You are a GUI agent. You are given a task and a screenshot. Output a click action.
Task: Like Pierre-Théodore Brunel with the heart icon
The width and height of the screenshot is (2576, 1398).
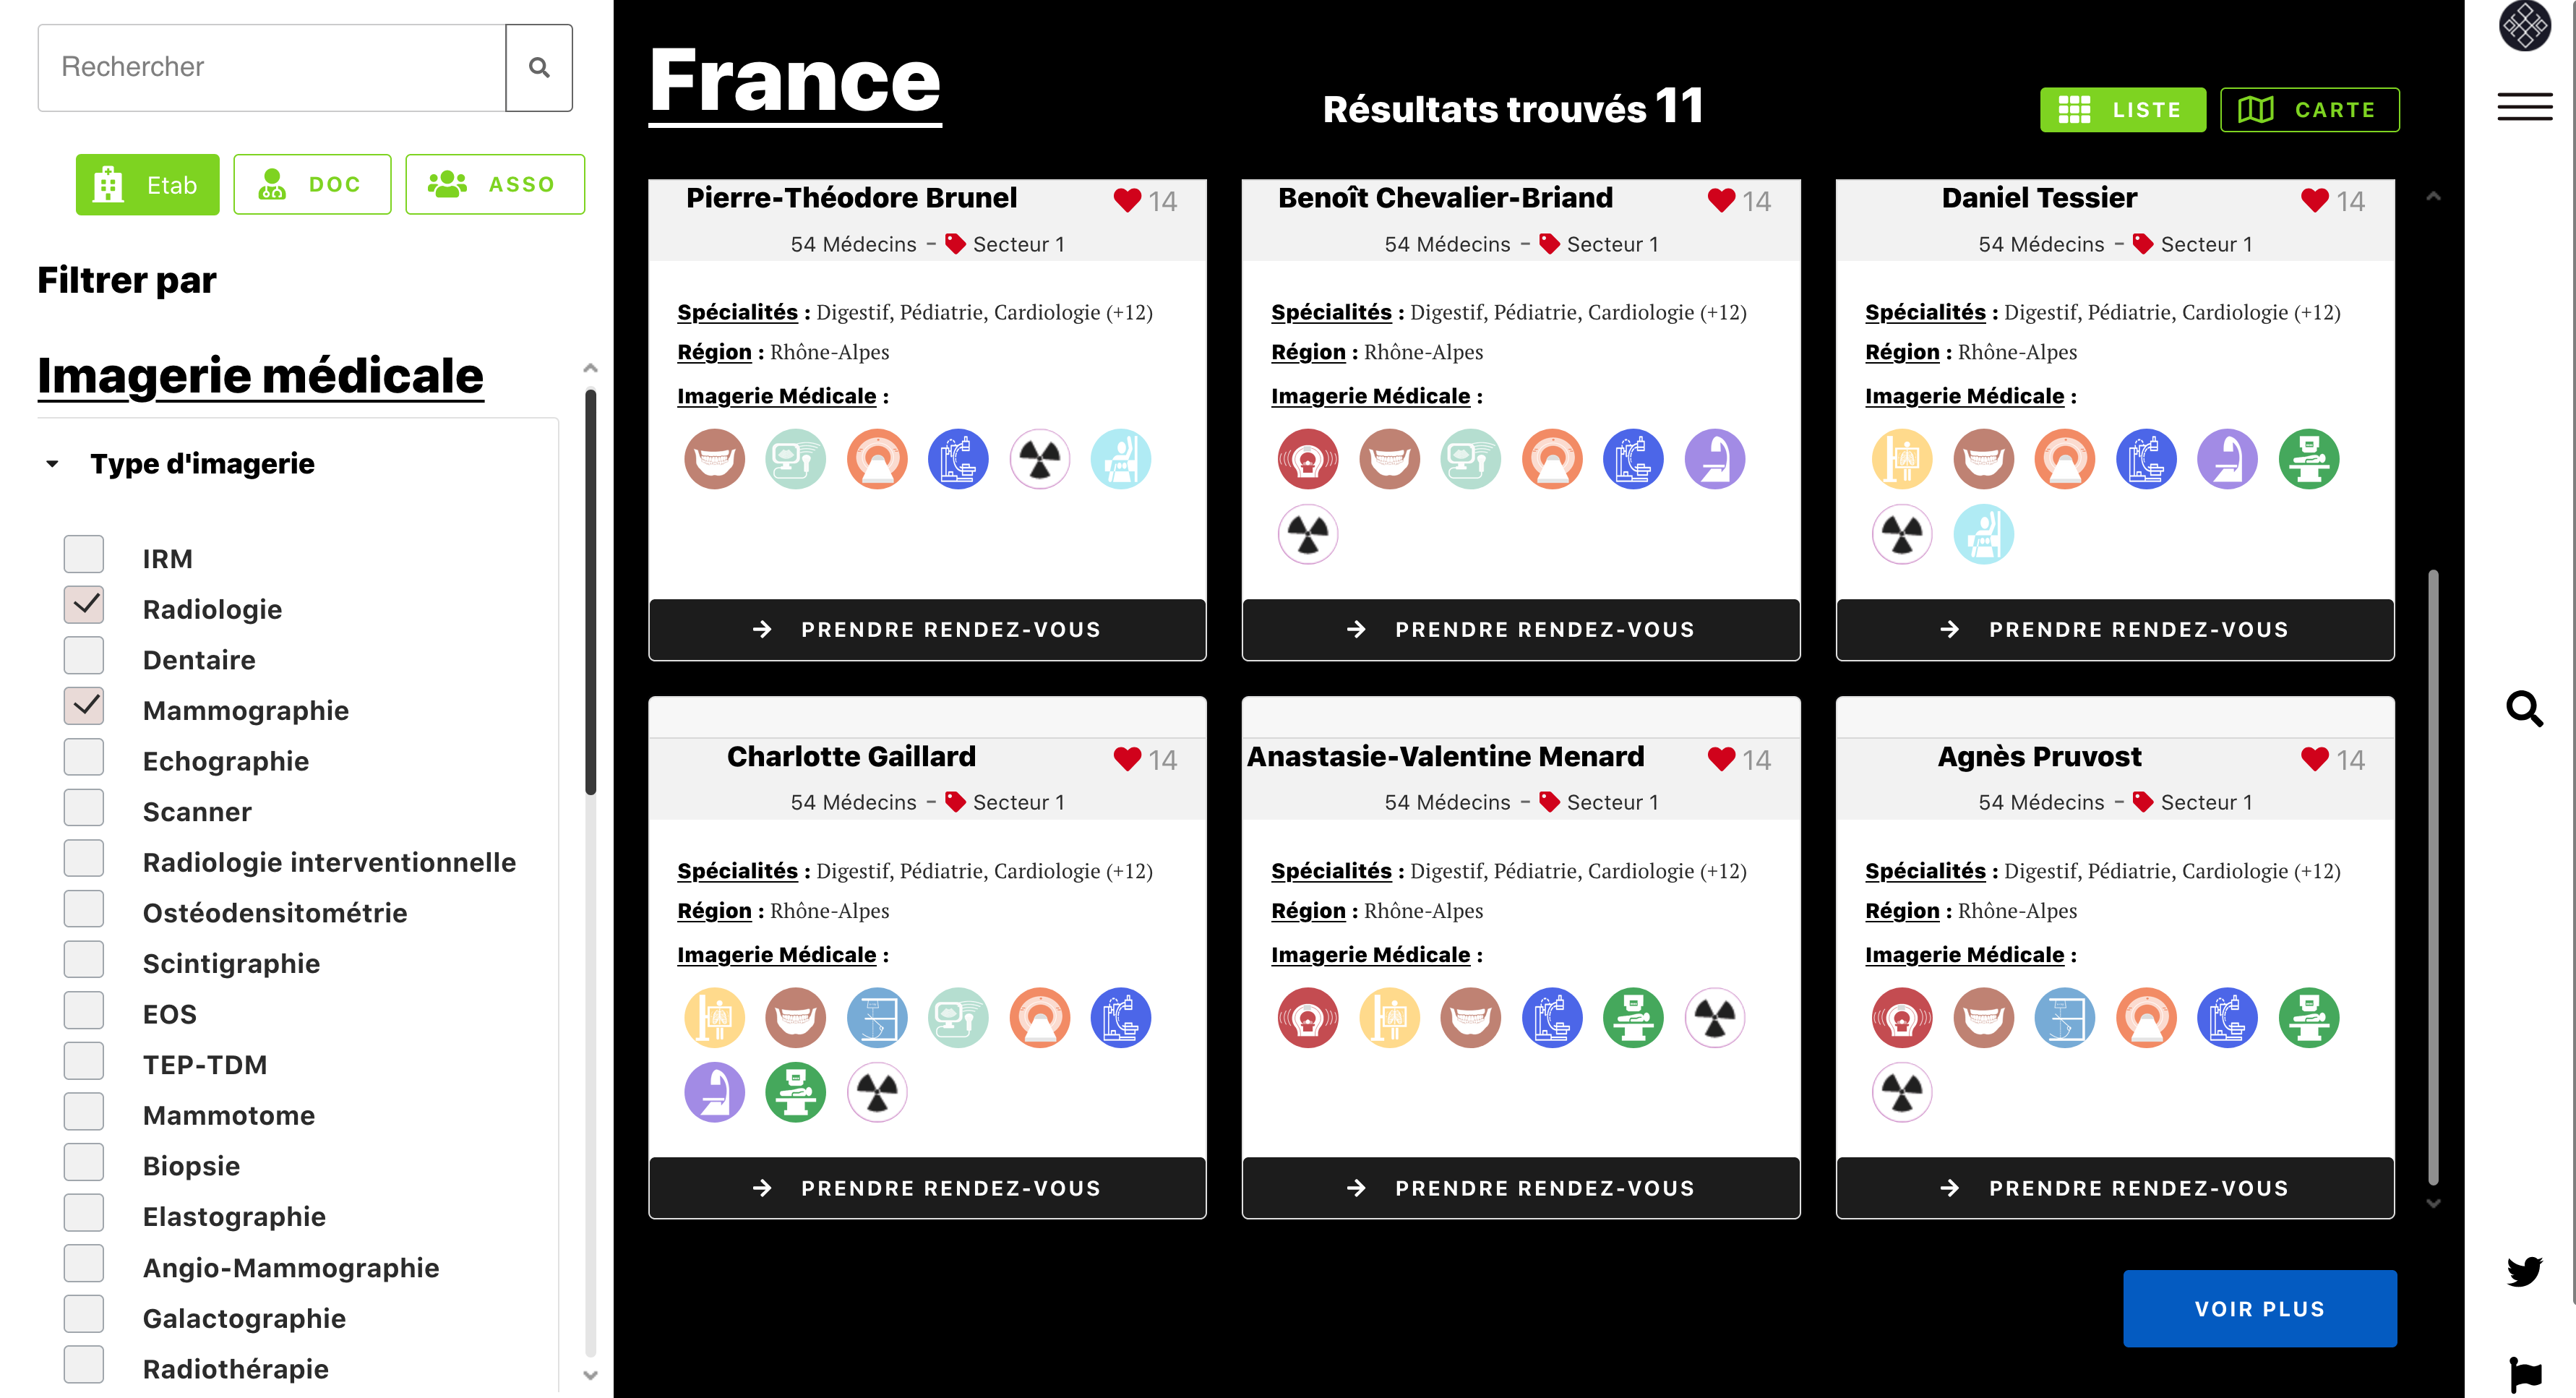point(1127,200)
